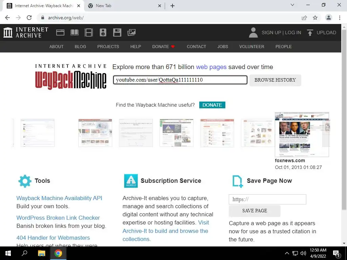Screen dimensions: 347x260
Task: Open the Texts book icon
Action: [74, 32]
